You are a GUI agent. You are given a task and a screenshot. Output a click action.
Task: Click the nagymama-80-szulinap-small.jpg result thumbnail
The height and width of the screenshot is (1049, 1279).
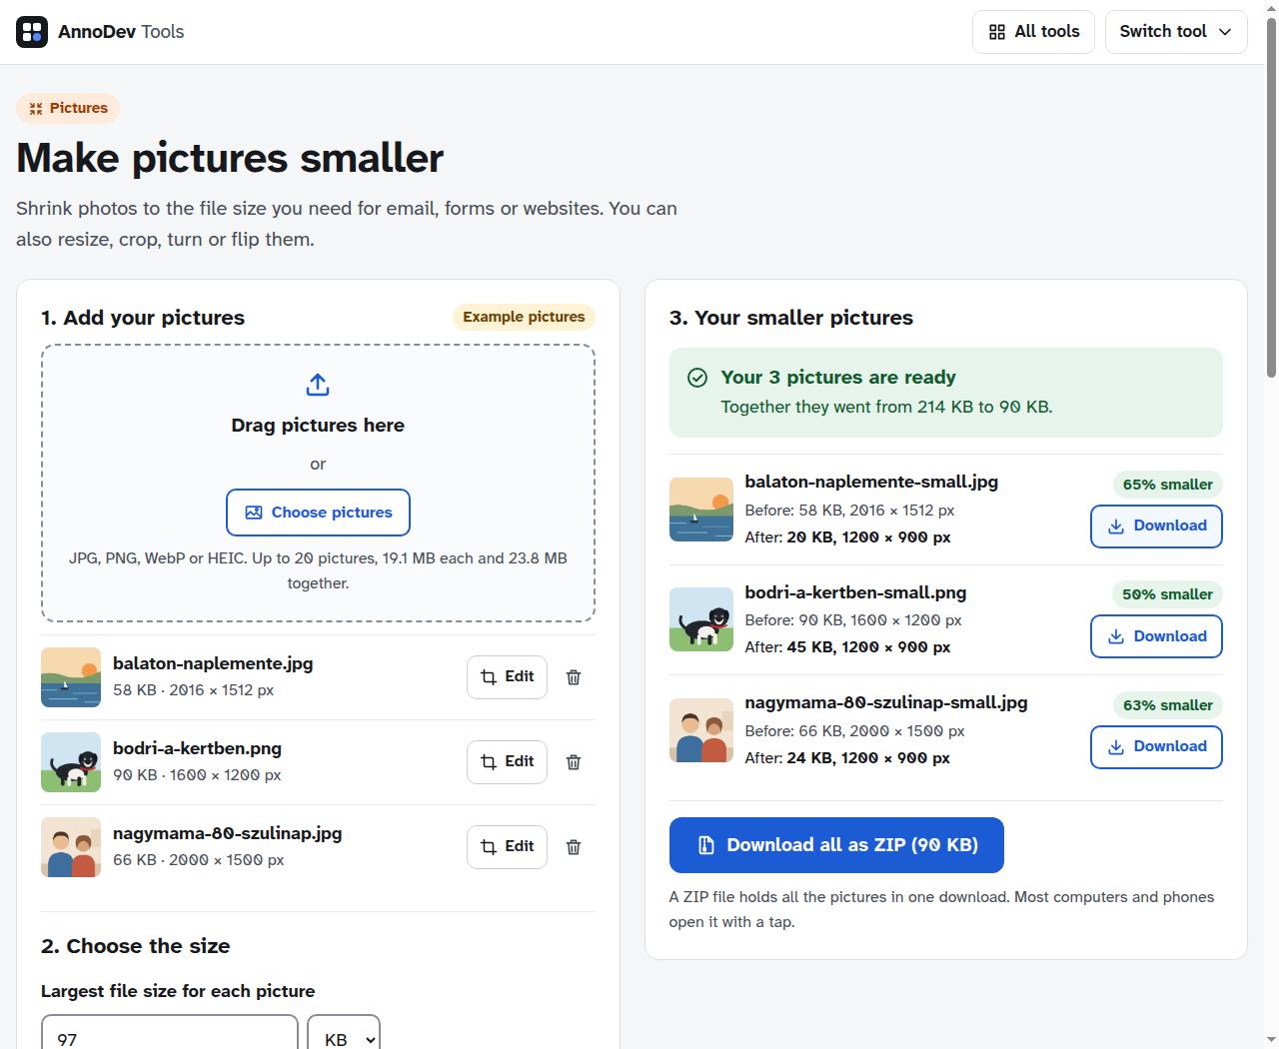click(x=701, y=730)
